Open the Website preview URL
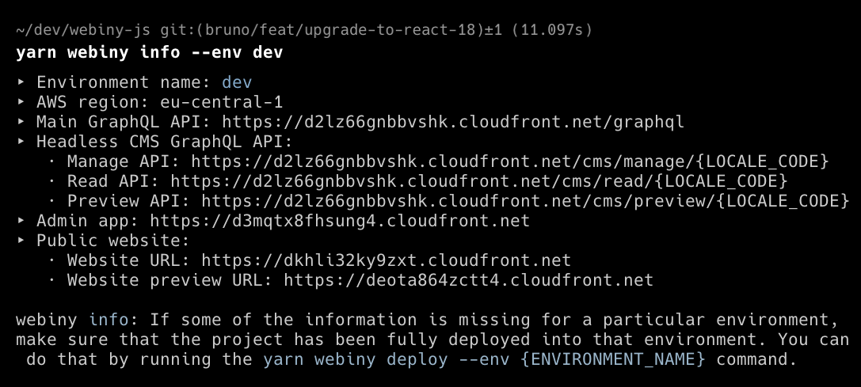Screen dimensions: 861x387 tap(468, 280)
